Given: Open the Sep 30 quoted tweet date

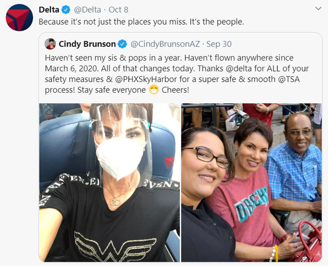Looking at the screenshot, I should 219,44.
